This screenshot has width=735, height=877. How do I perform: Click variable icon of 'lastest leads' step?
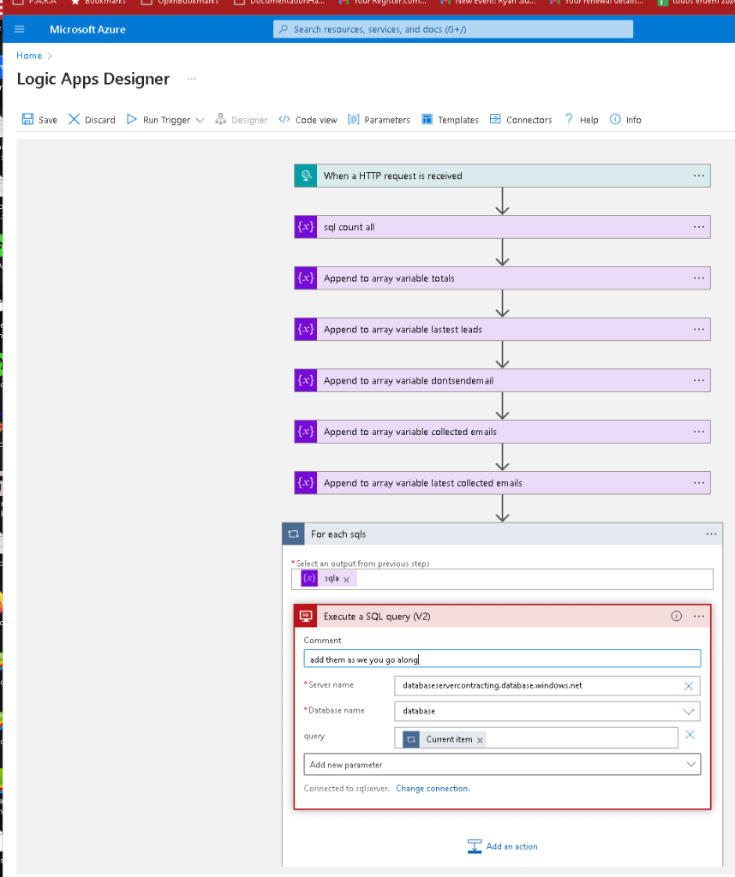tap(306, 330)
